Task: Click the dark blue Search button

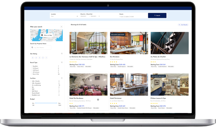Action: point(157,15)
